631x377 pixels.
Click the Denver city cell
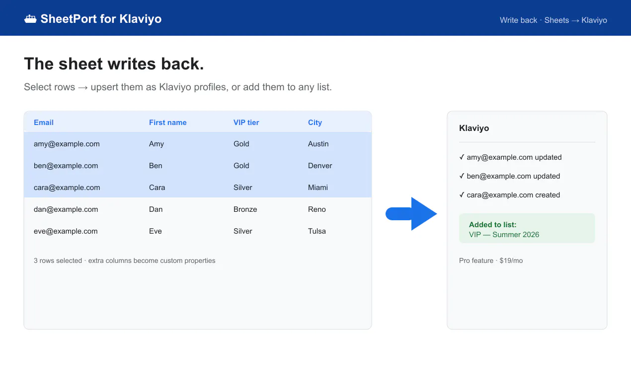click(x=320, y=166)
